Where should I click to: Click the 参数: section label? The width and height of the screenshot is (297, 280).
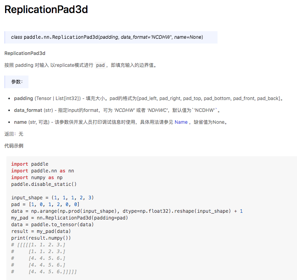click(x=17, y=82)
